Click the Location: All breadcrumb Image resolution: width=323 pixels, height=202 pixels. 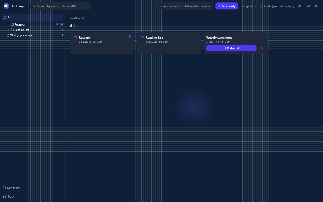pyautogui.click(x=77, y=18)
